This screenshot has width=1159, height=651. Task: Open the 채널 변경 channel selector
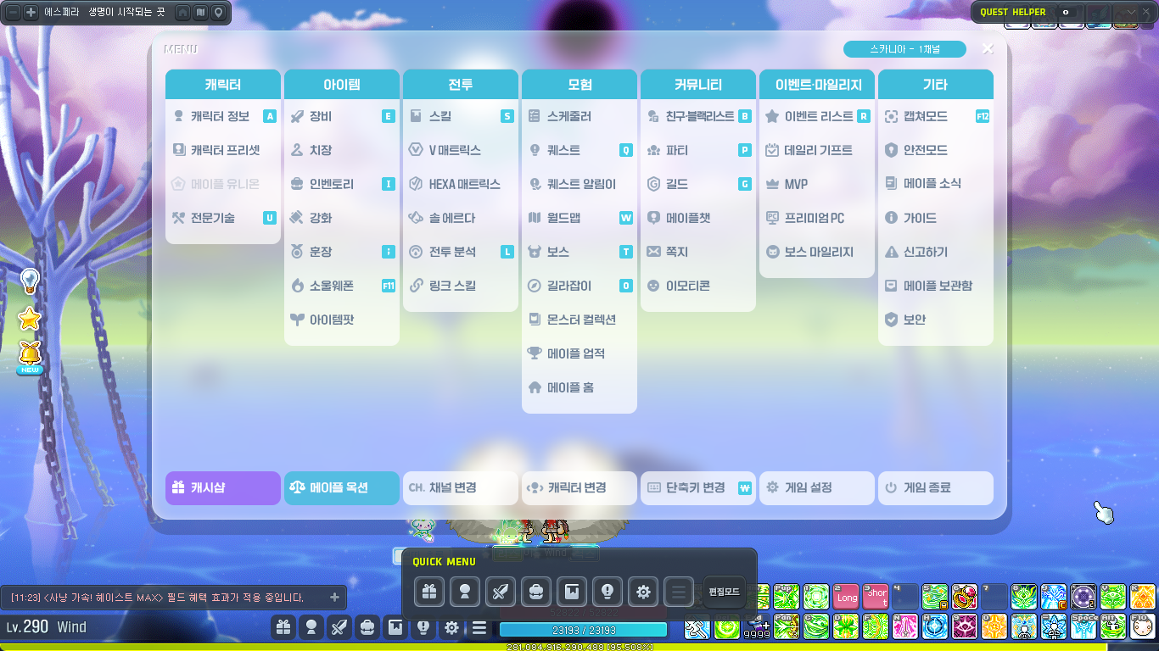(x=460, y=488)
